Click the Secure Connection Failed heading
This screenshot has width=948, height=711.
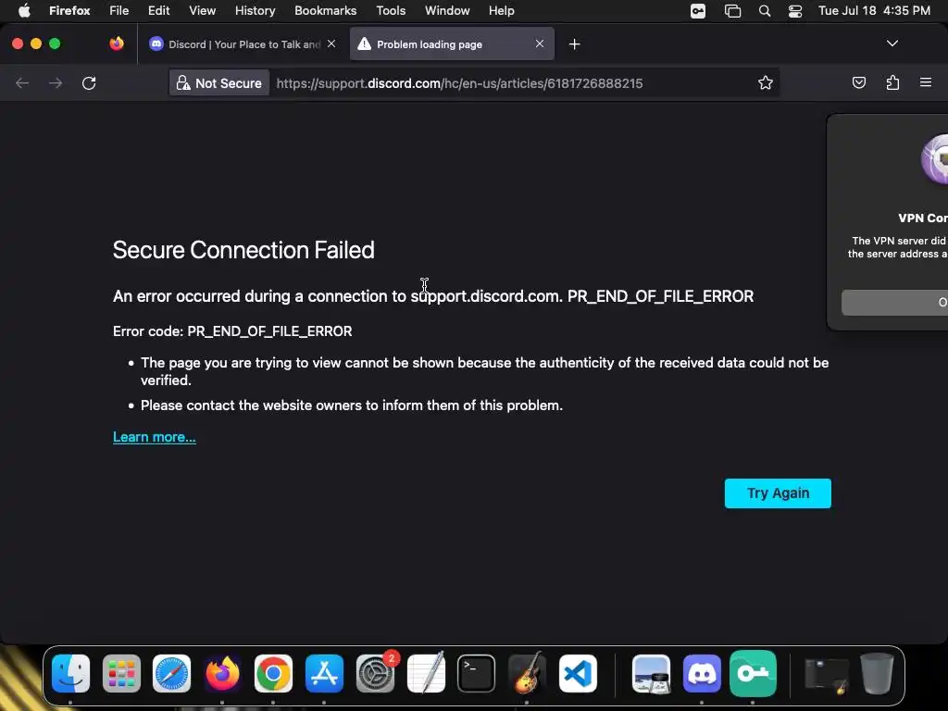click(x=243, y=250)
